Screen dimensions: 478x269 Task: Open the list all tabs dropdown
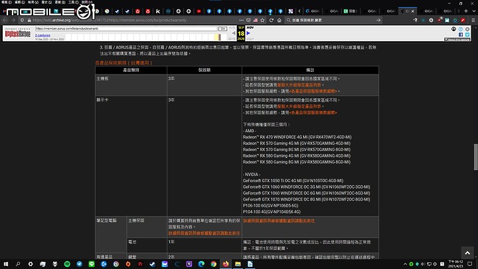[x=474, y=11]
